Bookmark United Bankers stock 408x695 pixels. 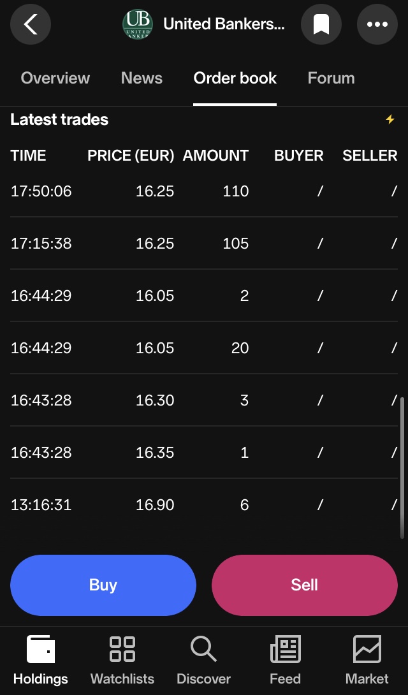321,24
